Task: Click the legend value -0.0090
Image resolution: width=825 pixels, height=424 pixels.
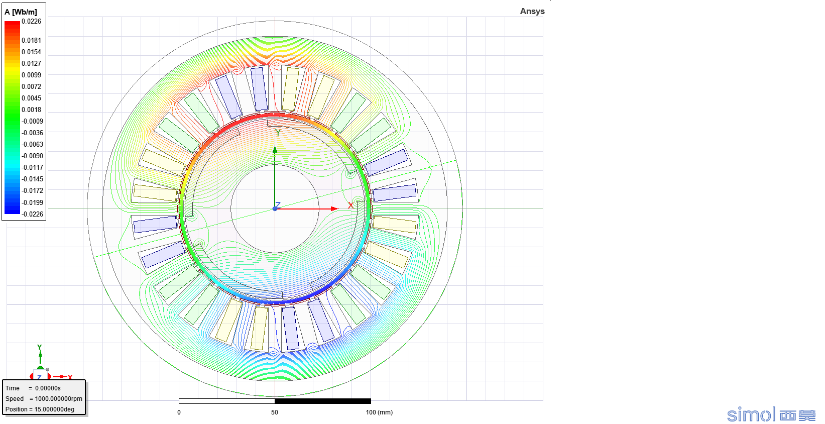Action: pyautogui.click(x=32, y=156)
